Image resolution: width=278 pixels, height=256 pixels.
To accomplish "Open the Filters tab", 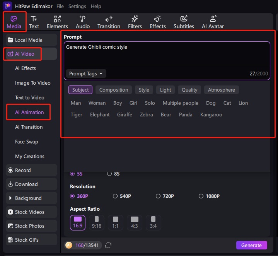I will [x=135, y=22].
